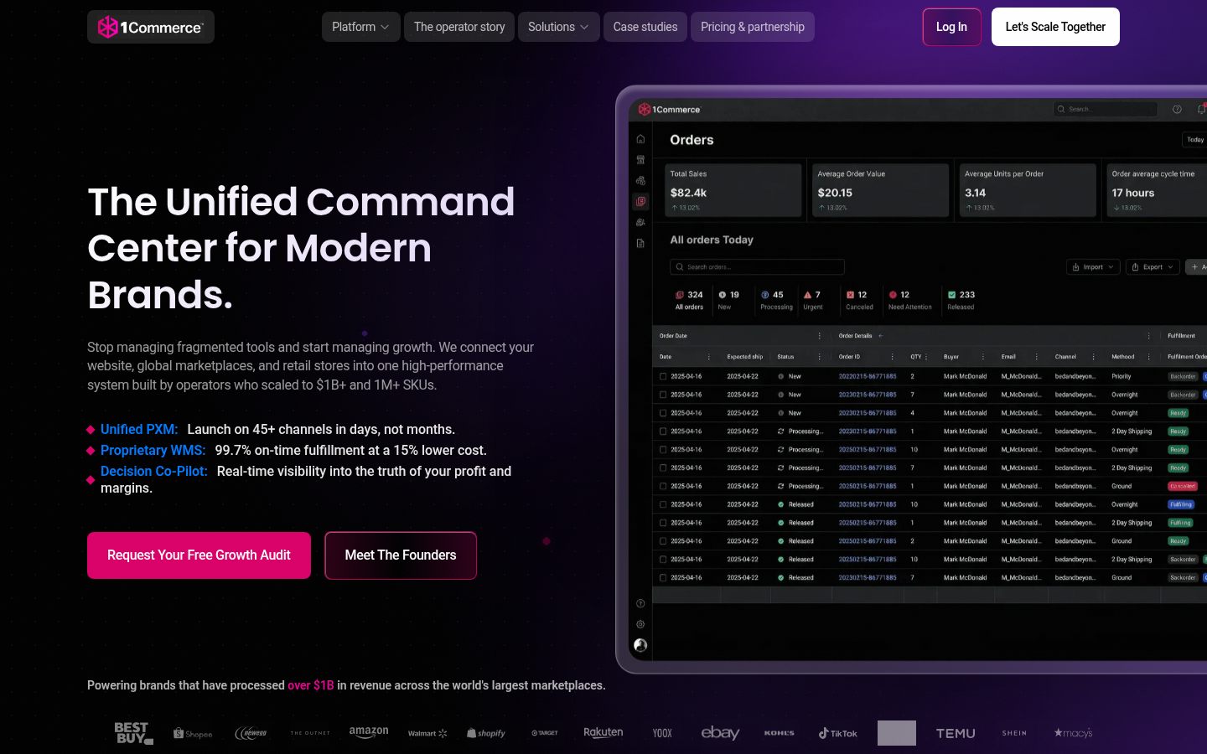Tick the Released Overnight order's checkbox
This screenshot has height=754, width=1207.
(663, 504)
